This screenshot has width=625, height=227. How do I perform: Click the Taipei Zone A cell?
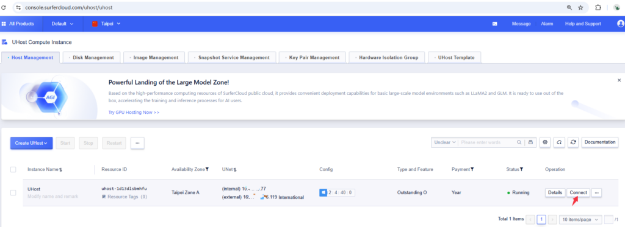(x=186, y=193)
